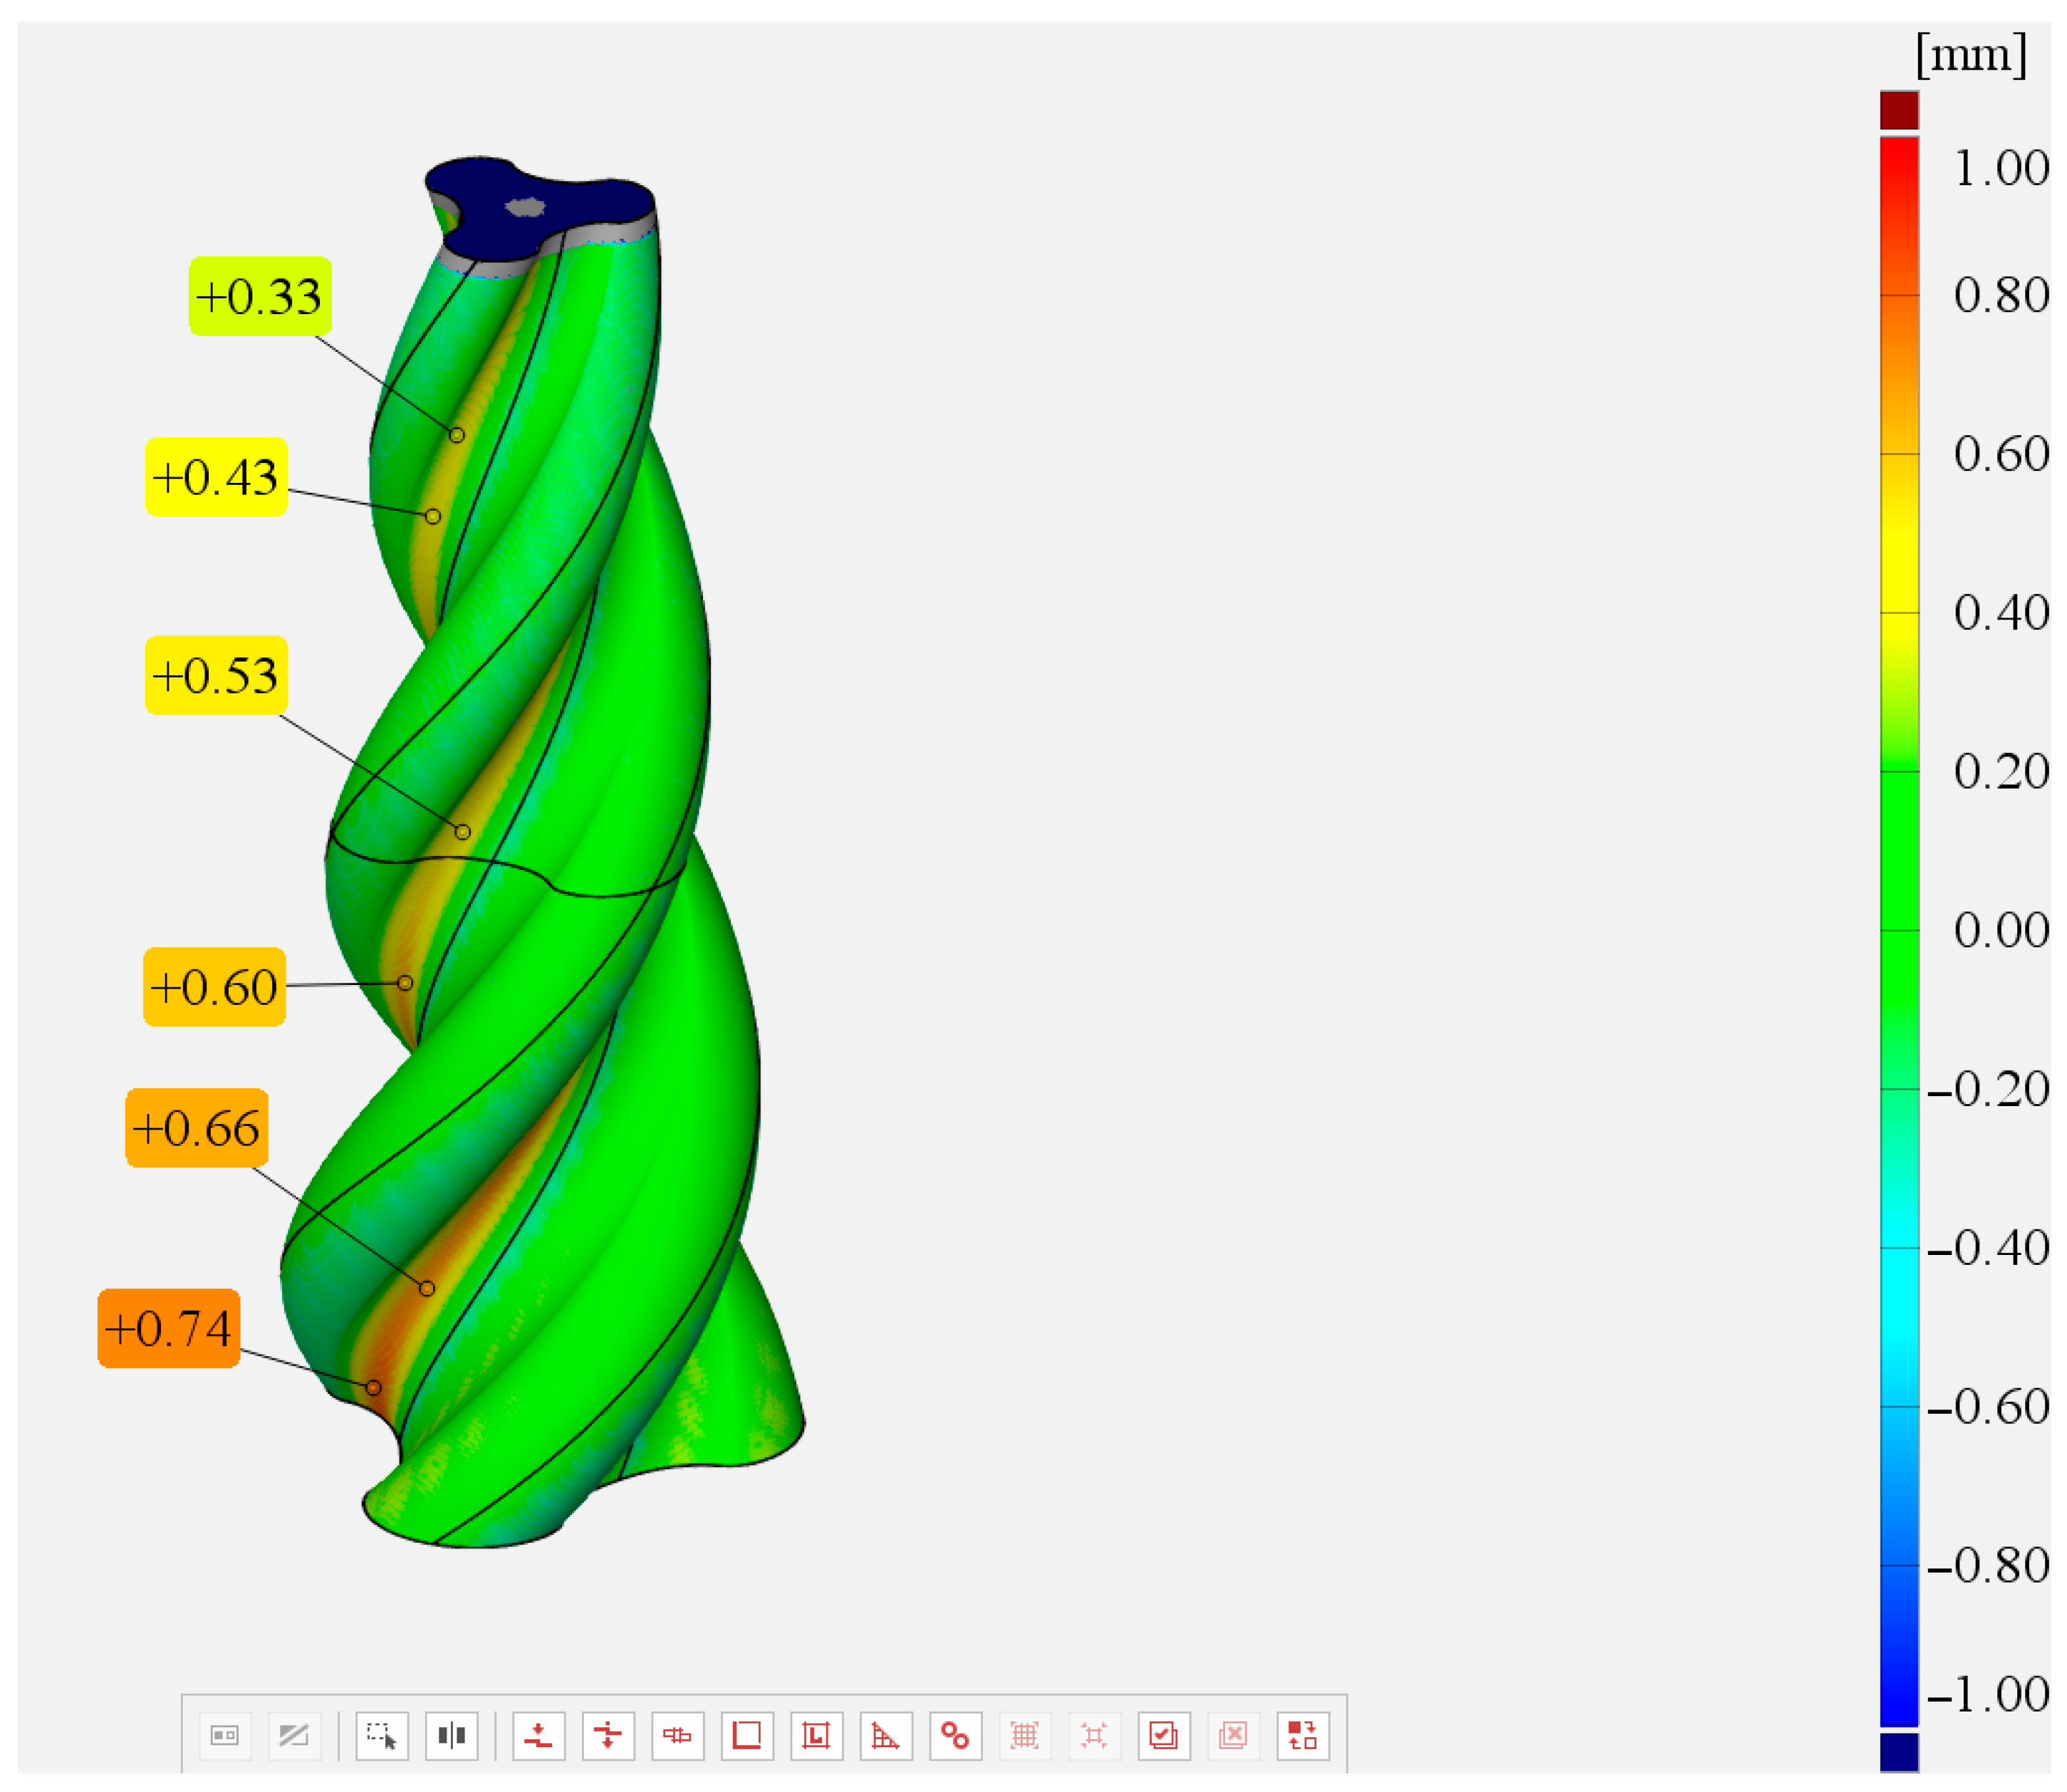2067x1792 pixels.
Task: Toggle the delete labels X icon
Action: [1233, 1735]
